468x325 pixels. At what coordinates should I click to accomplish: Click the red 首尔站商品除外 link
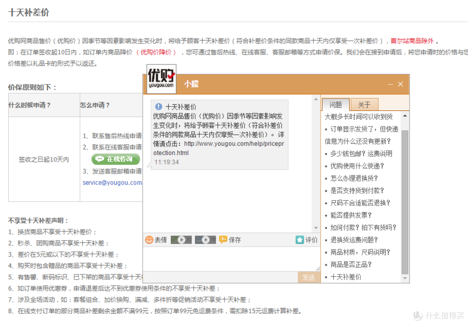pos(412,41)
